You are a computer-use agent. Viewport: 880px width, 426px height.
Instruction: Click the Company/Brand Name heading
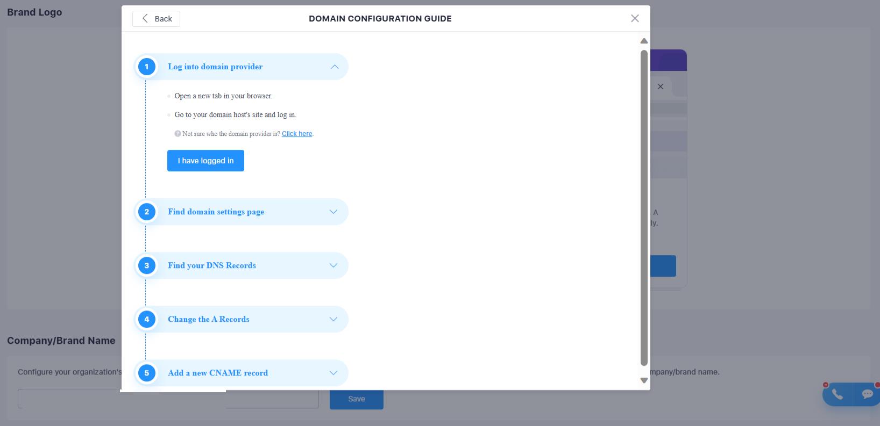pos(61,341)
